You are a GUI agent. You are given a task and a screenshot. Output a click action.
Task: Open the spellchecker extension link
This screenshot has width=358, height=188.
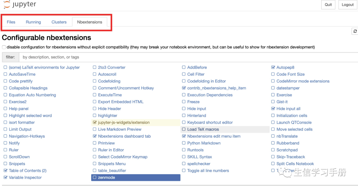199,164
